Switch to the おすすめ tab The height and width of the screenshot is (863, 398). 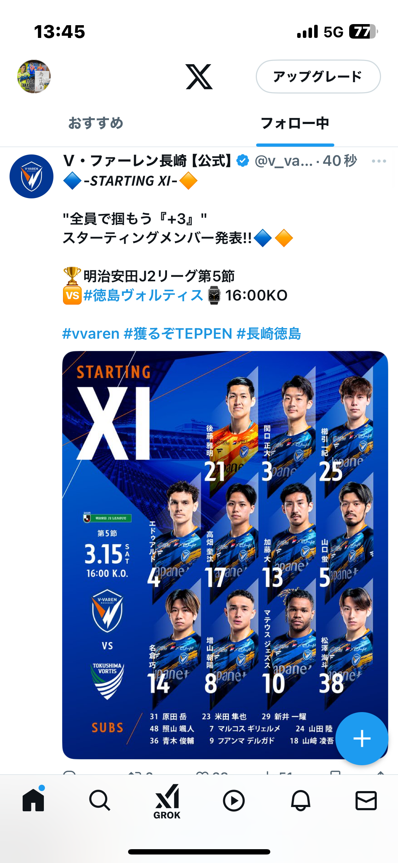[x=96, y=123]
